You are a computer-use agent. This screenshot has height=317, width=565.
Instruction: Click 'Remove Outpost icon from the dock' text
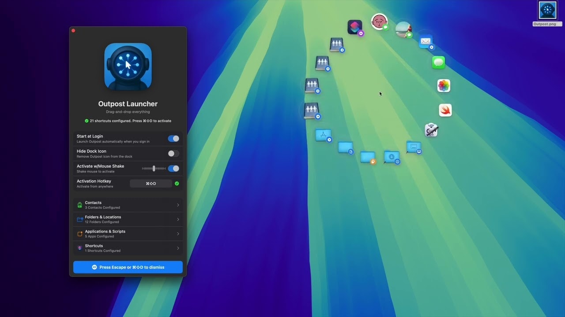[x=105, y=157]
